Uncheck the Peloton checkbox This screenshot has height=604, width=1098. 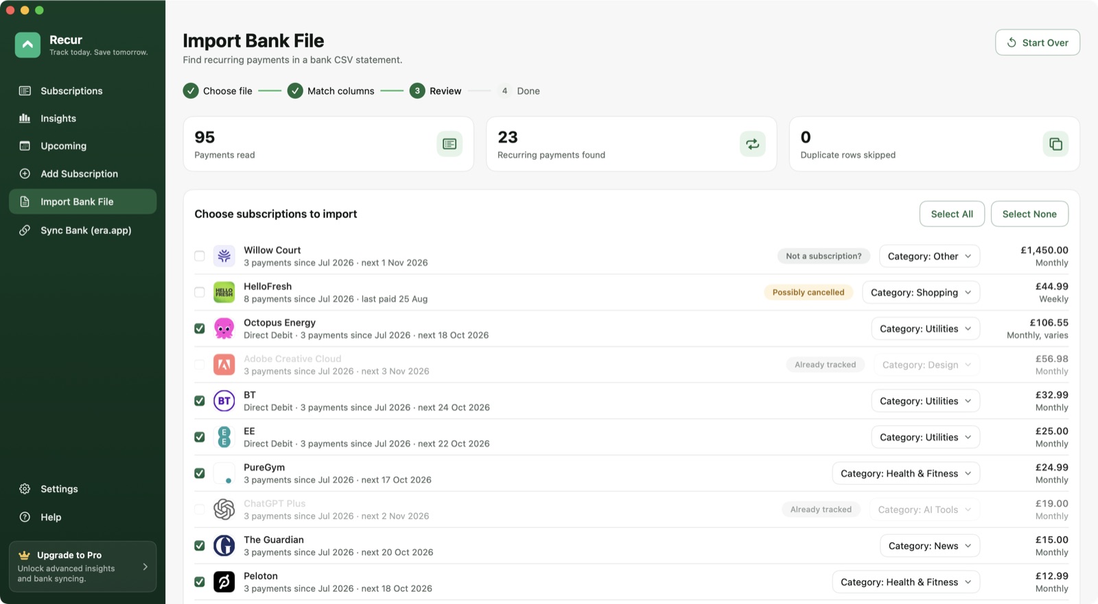coord(200,582)
